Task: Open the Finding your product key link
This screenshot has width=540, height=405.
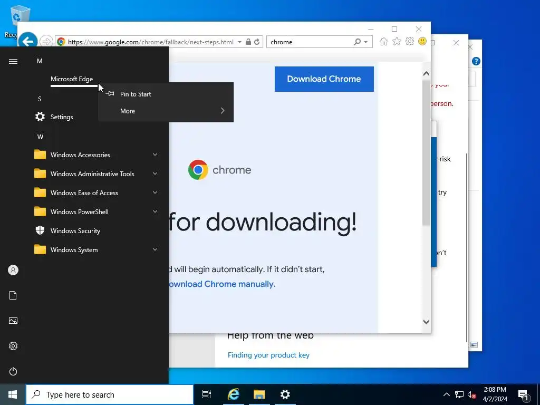Action: [268, 355]
